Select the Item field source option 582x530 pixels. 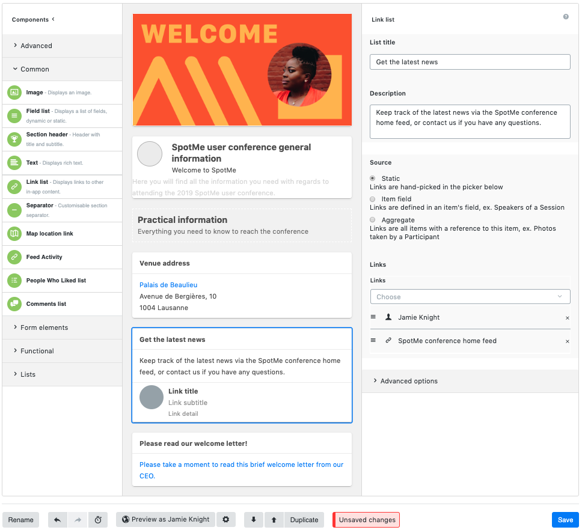(372, 199)
